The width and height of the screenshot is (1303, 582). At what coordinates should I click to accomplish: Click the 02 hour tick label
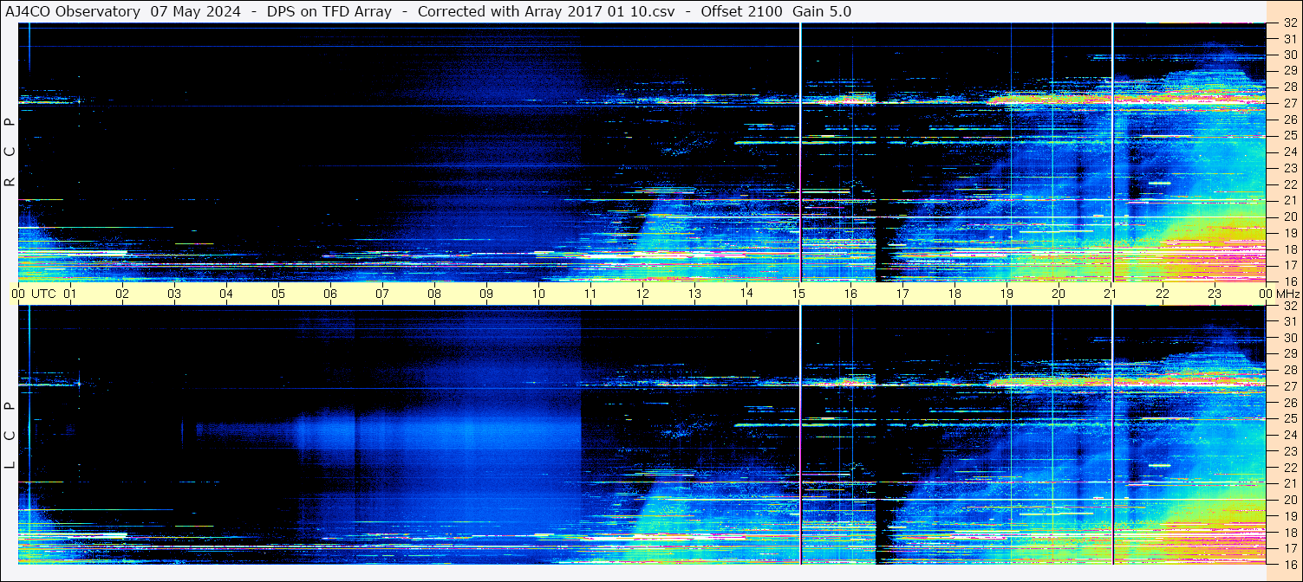[122, 294]
